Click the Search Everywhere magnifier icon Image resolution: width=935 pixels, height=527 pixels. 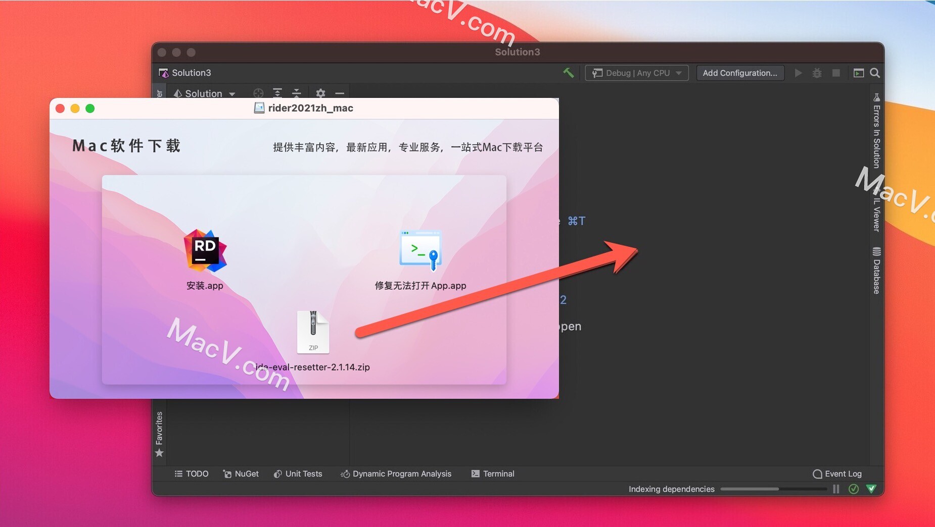875,73
